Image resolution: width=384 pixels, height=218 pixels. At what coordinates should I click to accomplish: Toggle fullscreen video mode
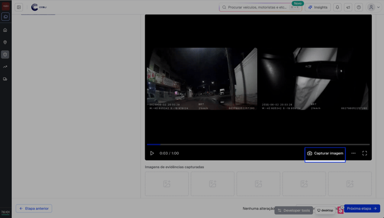pos(364,153)
